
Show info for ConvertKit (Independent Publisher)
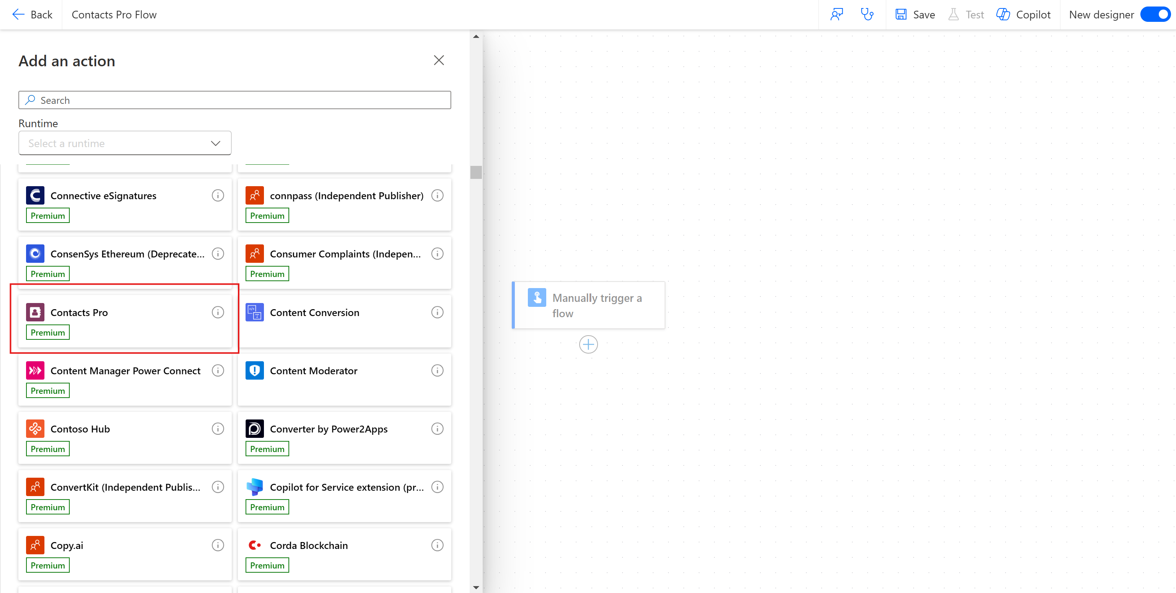pyautogui.click(x=218, y=487)
